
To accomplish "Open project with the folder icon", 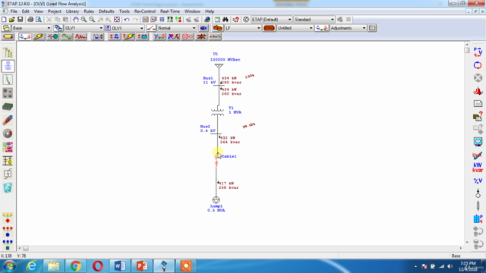I will click(x=12, y=20).
